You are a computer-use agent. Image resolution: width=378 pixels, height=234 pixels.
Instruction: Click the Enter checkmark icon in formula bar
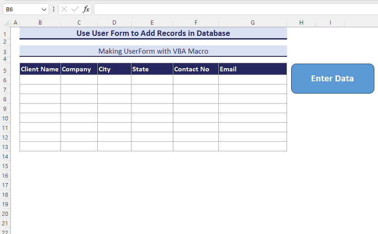click(75, 9)
